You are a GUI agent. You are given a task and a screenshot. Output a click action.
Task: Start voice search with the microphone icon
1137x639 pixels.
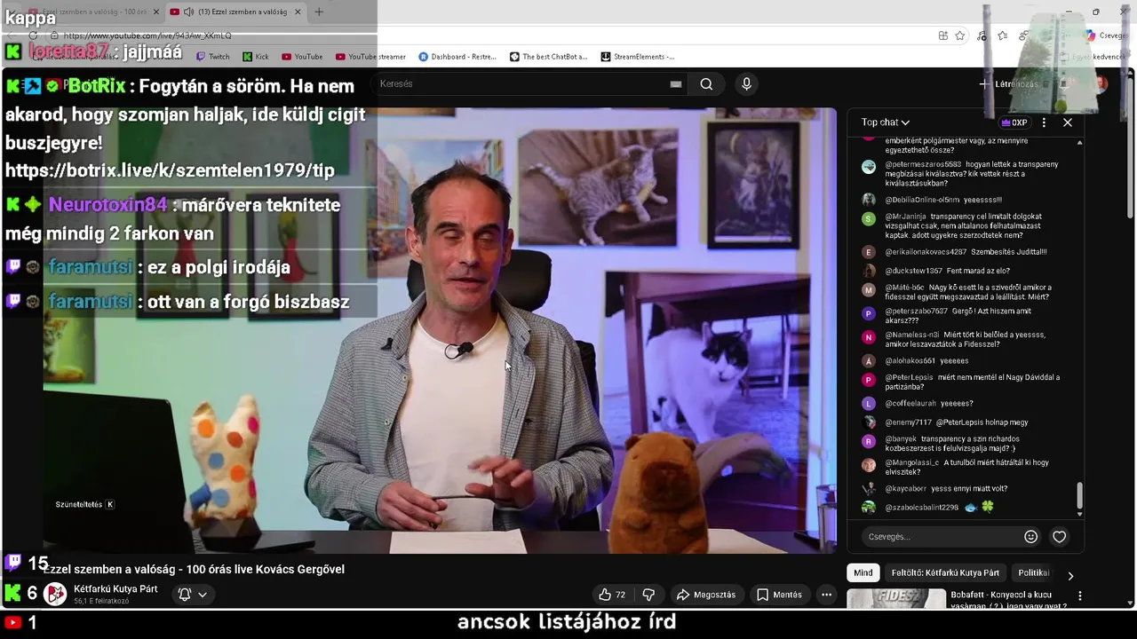(x=746, y=83)
